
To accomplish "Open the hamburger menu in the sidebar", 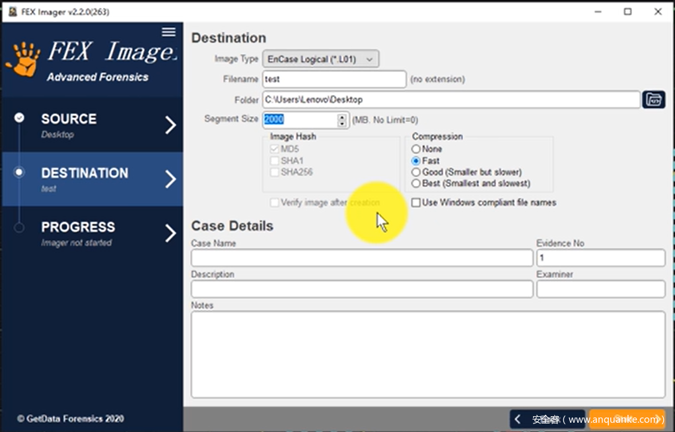I will tap(169, 32).
